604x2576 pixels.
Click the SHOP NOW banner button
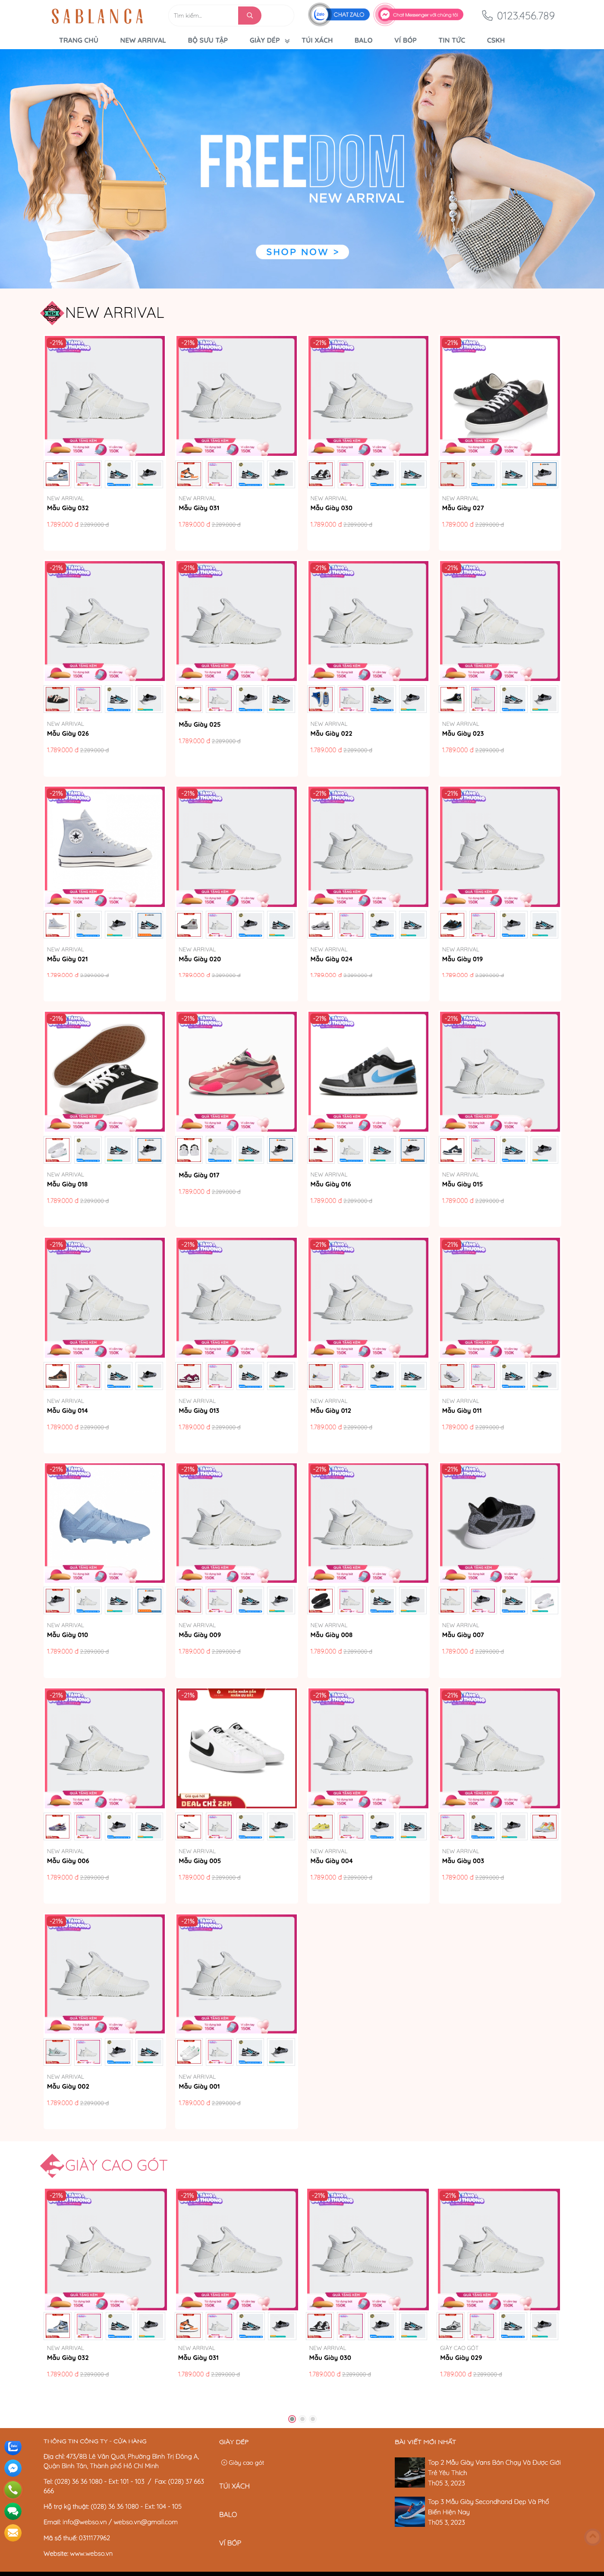coord(302,252)
